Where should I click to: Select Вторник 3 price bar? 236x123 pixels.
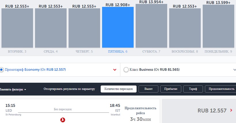[17, 28]
